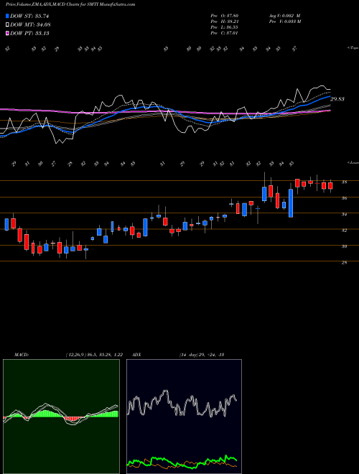Click the 36 price axis label
Screen dimensions: 359x474
pos(344,198)
